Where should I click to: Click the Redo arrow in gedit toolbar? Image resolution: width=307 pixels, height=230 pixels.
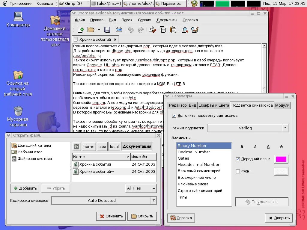(x=141, y=30)
